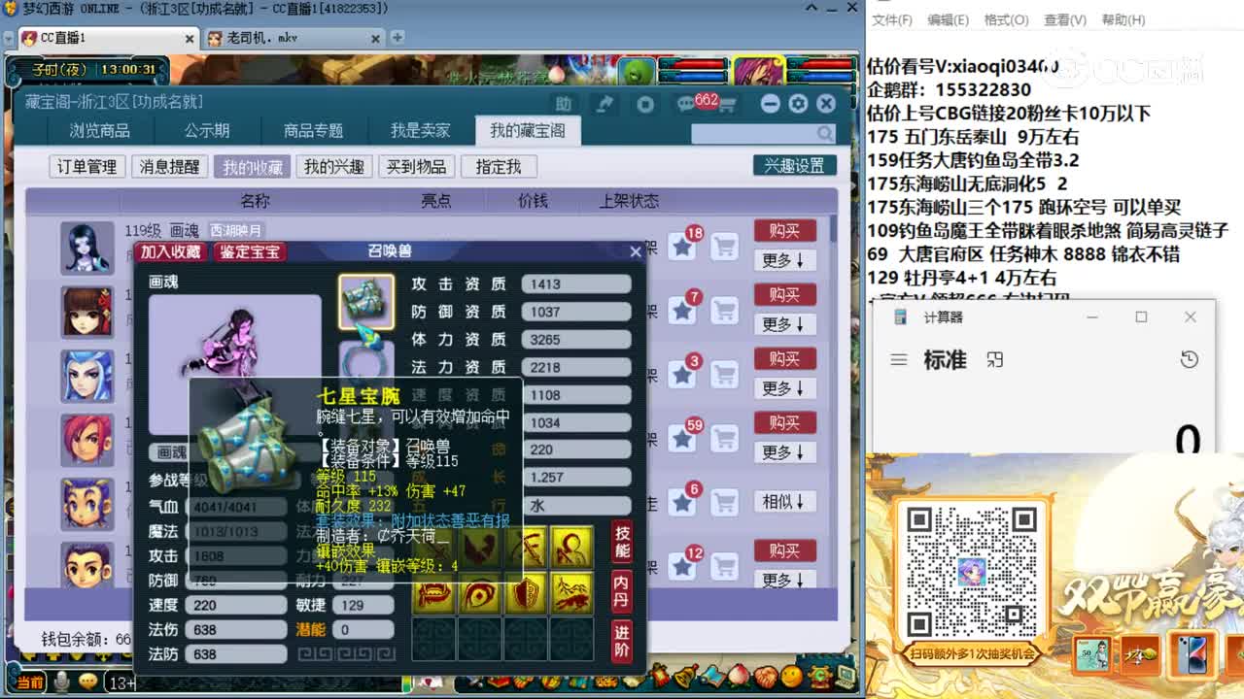Favorite star icon with badge 3
This screenshot has width=1244, height=699.
pos(683,375)
